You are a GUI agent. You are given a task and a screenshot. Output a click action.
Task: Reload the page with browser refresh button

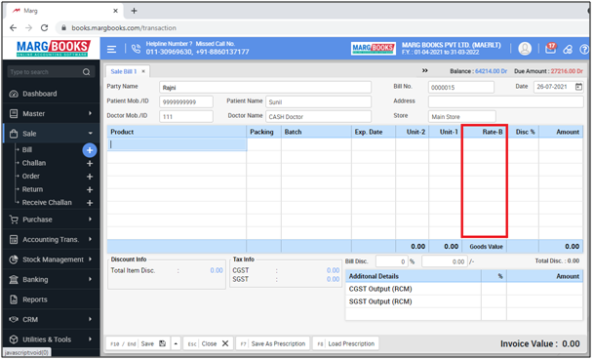[44, 27]
